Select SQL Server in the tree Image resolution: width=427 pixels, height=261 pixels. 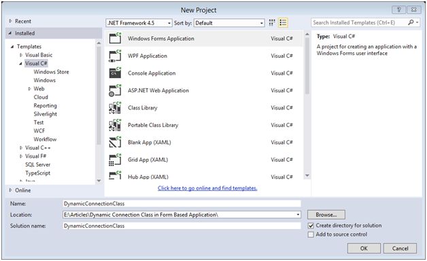pos(38,164)
